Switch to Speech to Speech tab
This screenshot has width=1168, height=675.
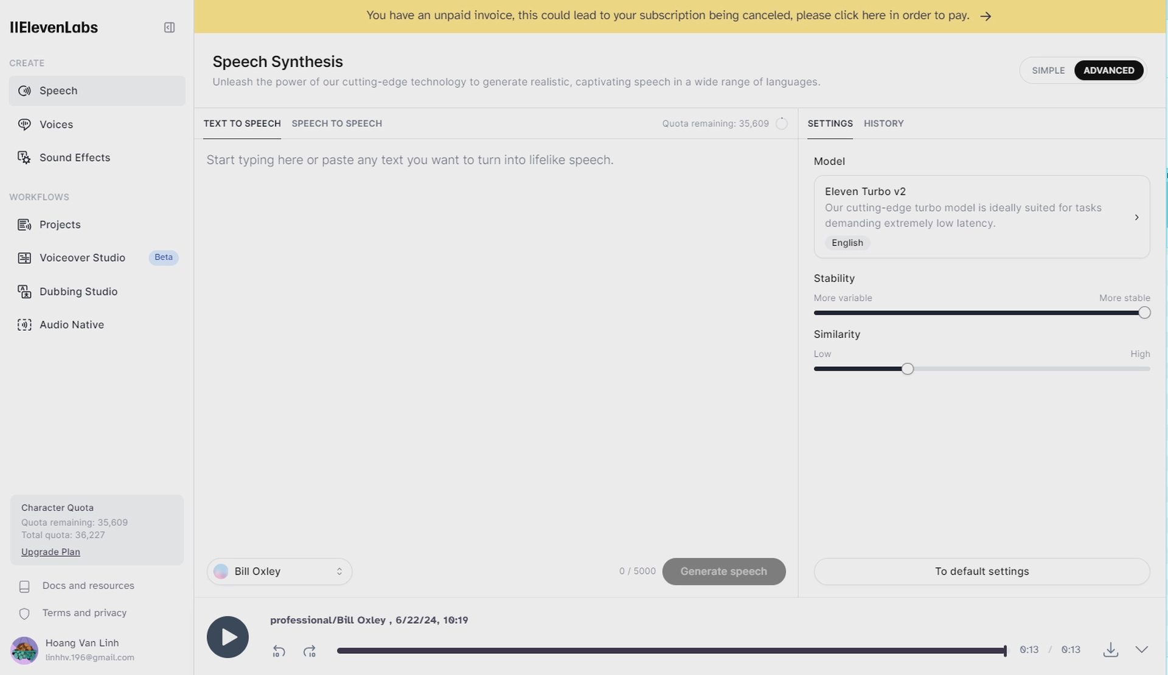click(336, 124)
